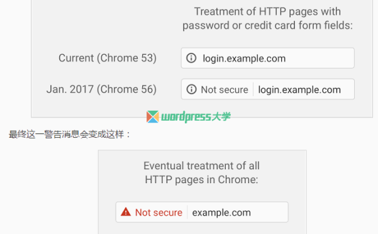The width and height of the screenshot is (378, 234).
Task: Click empty space in Chrome 53 address bar
Action: click(x=320, y=58)
